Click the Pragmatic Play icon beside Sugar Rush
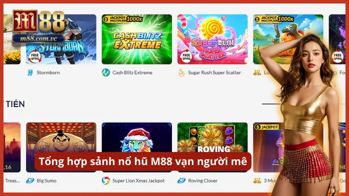Viewport: 349px width, 196px height. click(181, 73)
